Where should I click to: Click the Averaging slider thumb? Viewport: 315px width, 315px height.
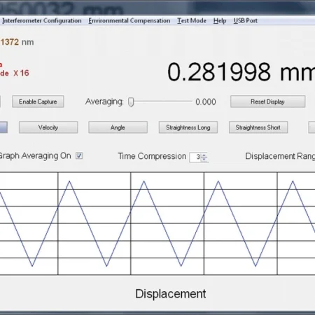tap(131, 102)
